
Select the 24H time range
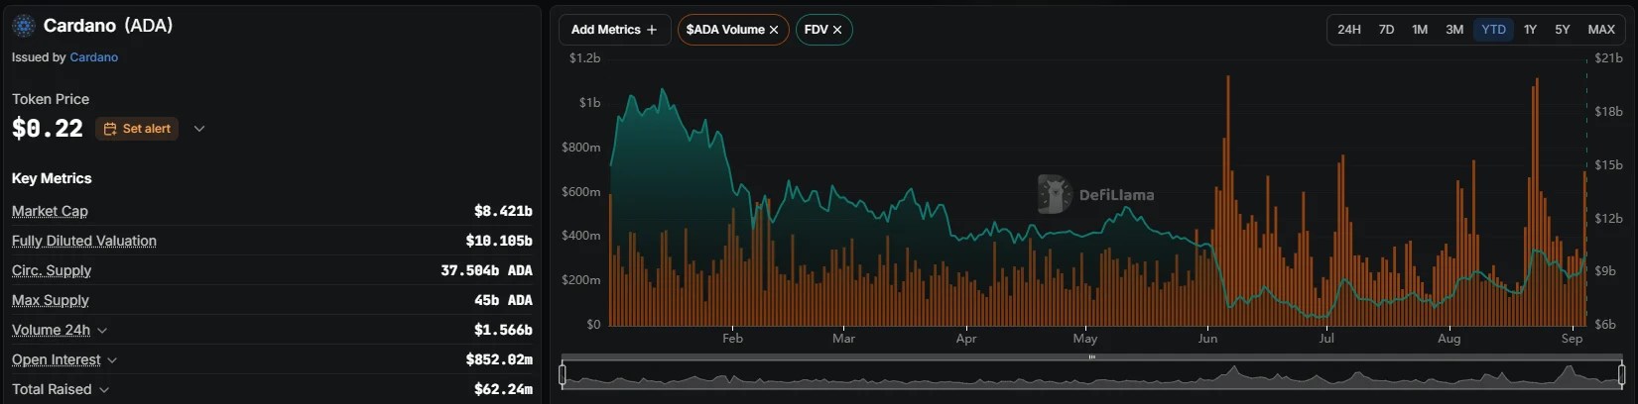[1349, 30]
